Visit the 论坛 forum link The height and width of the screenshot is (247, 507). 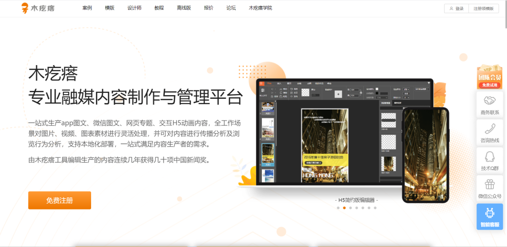click(x=231, y=8)
